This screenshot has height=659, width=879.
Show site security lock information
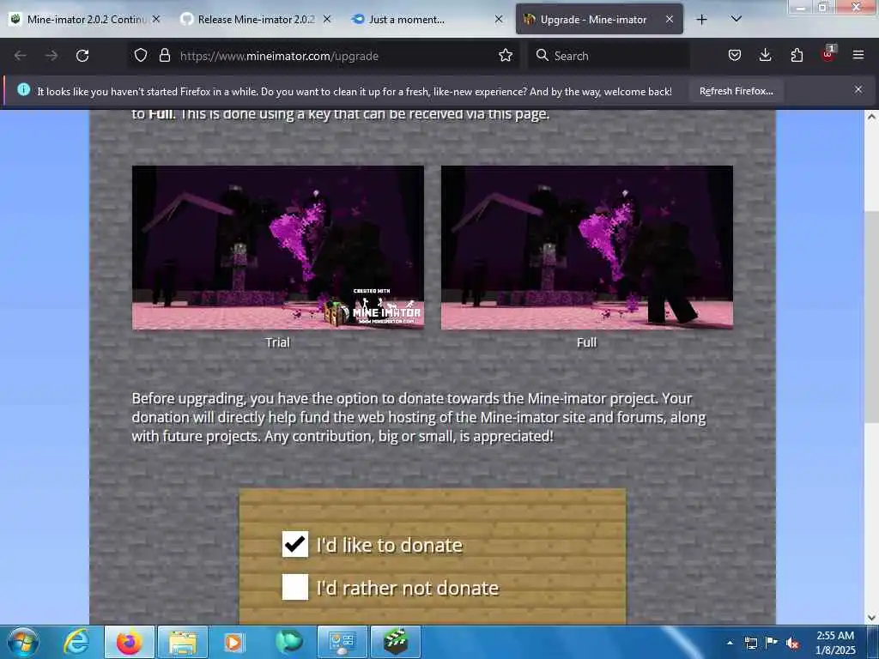coord(164,56)
